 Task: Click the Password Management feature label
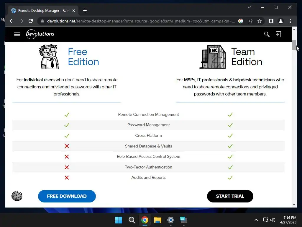(x=149, y=125)
